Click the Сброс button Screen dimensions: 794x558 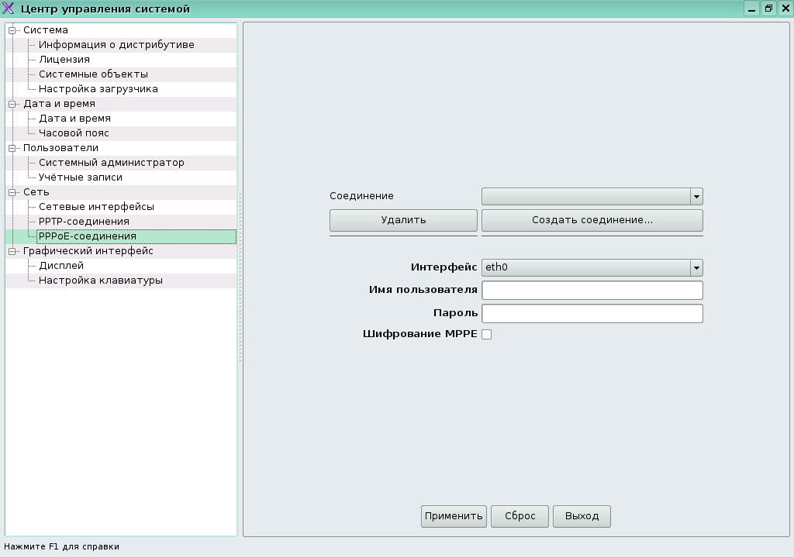520,516
